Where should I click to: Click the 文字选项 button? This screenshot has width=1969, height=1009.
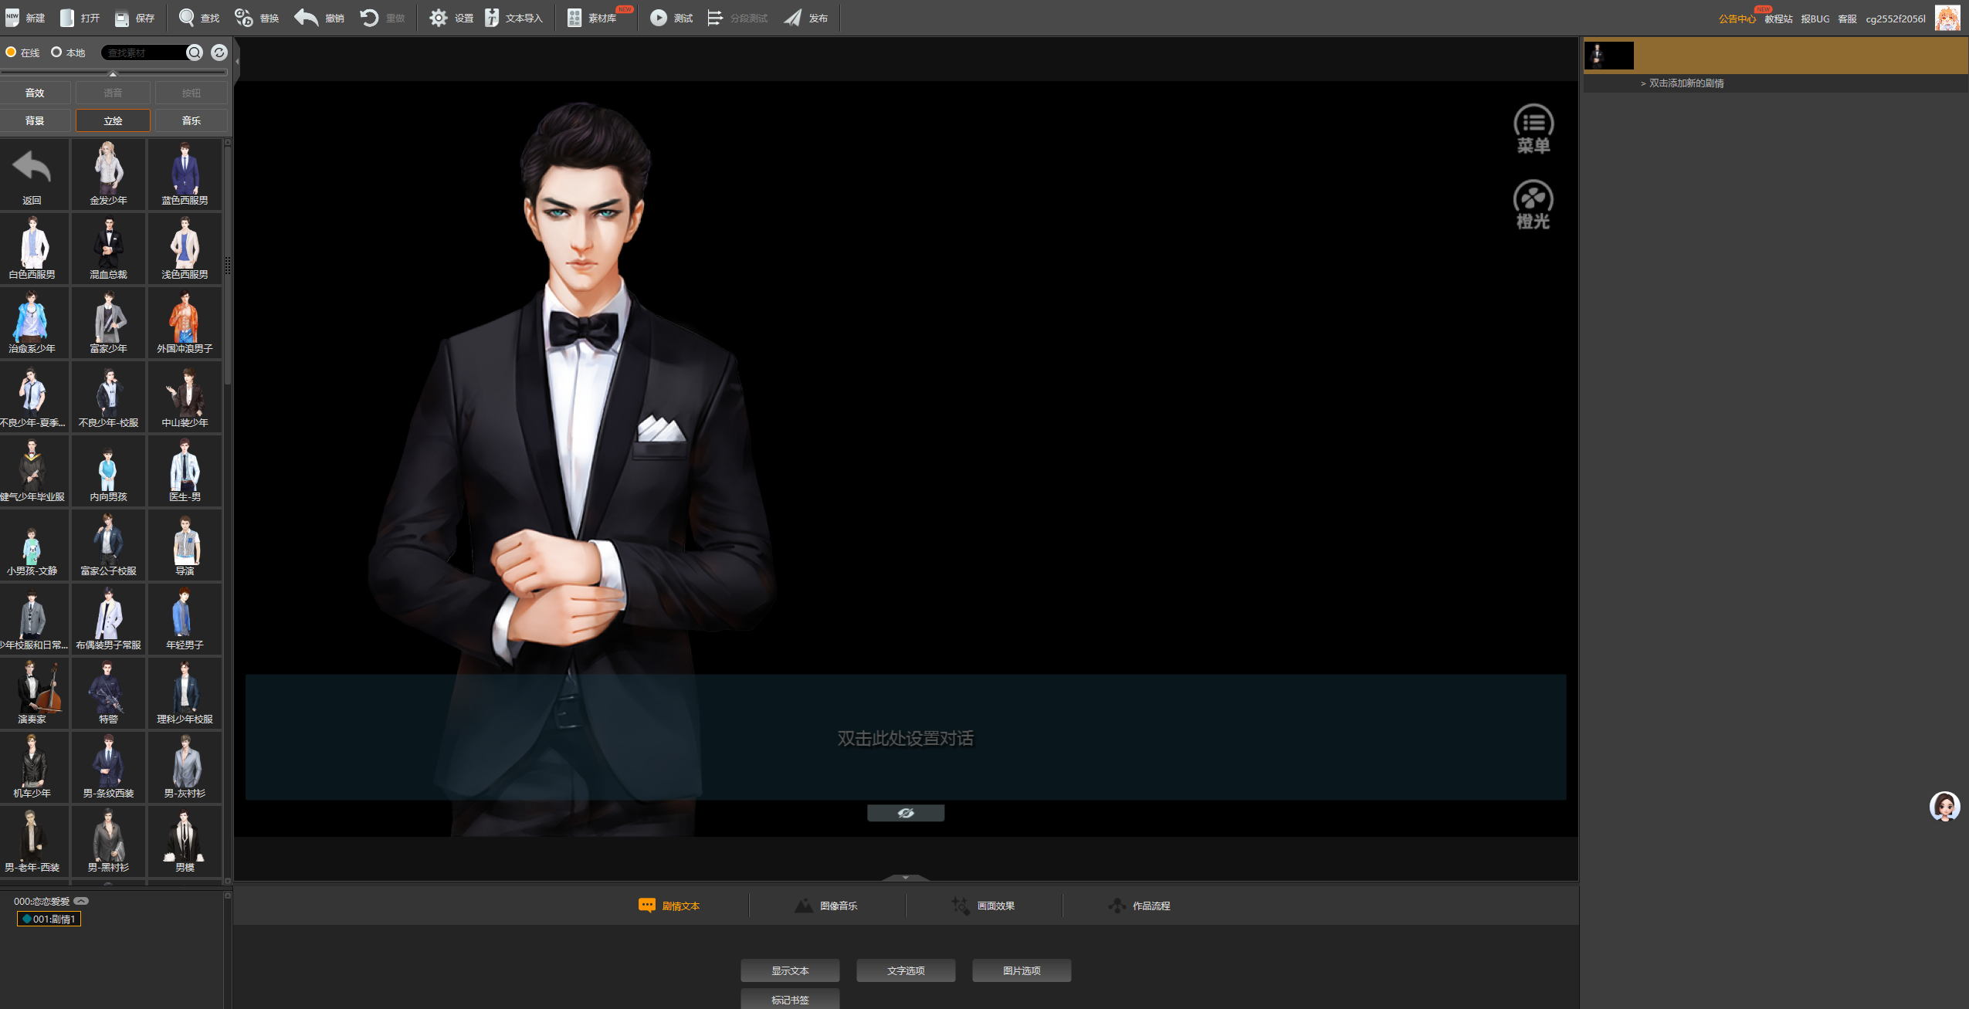(x=905, y=970)
